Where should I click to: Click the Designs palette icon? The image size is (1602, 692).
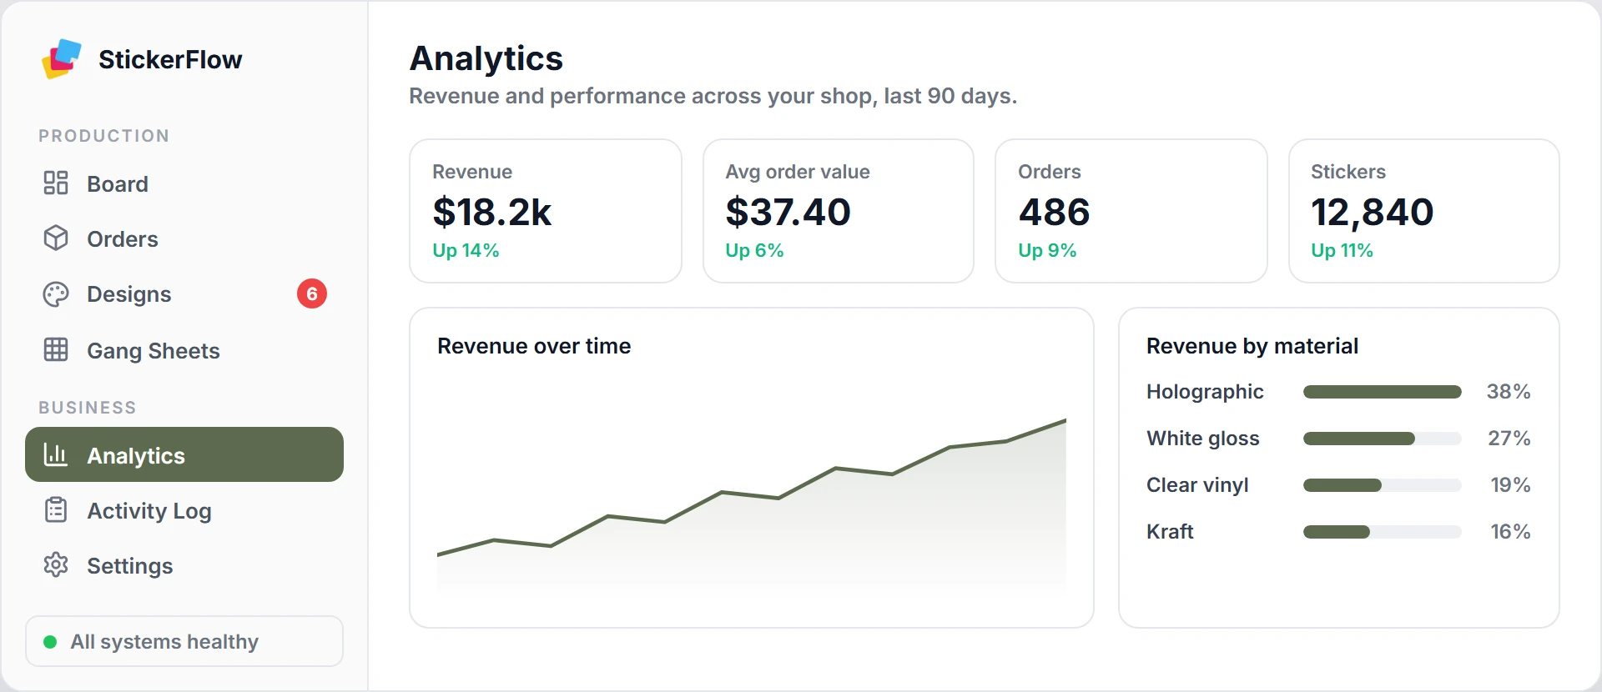[56, 294]
